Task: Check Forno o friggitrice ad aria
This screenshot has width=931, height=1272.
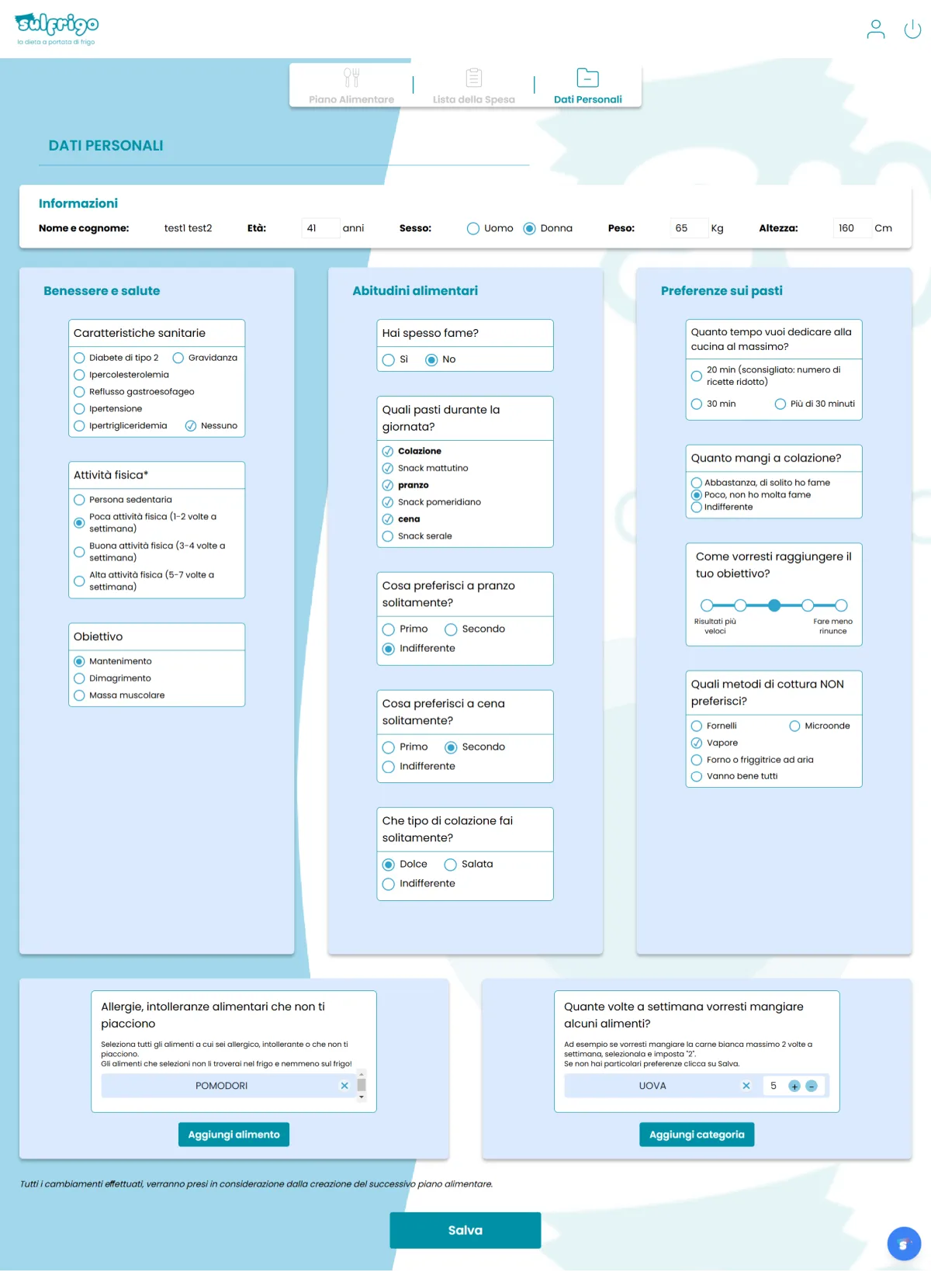Action: point(697,761)
